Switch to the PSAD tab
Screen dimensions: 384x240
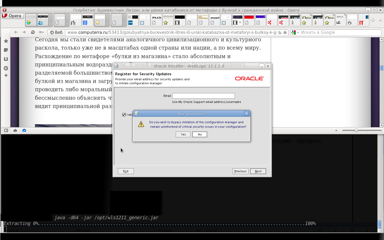(x=157, y=20)
